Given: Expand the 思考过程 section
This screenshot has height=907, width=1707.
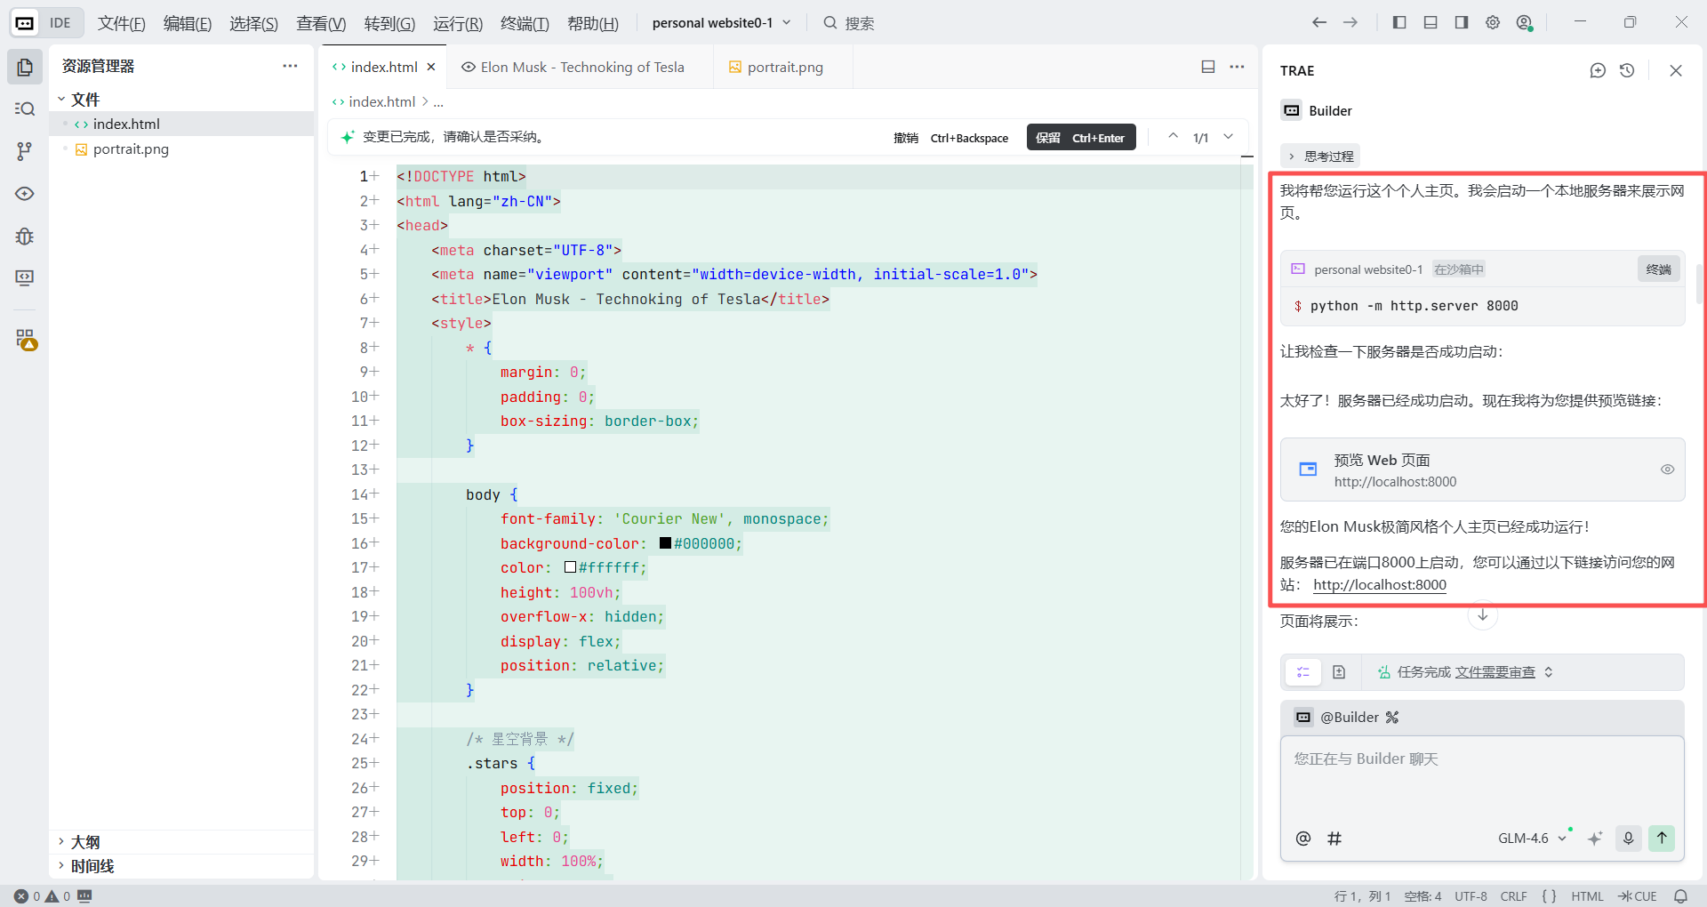Looking at the screenshot, I should point(1320,157).
